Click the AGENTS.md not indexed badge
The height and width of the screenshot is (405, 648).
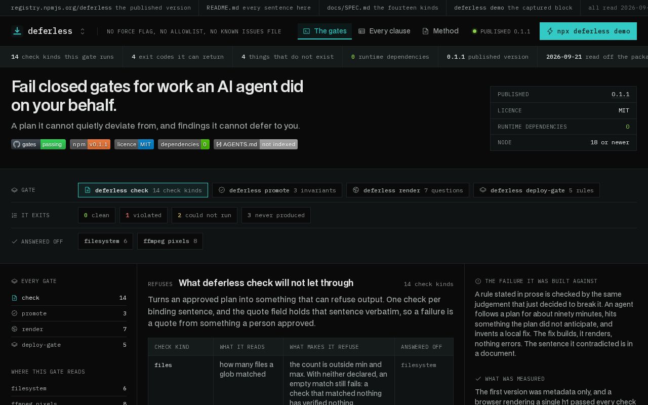pos(256,144)
